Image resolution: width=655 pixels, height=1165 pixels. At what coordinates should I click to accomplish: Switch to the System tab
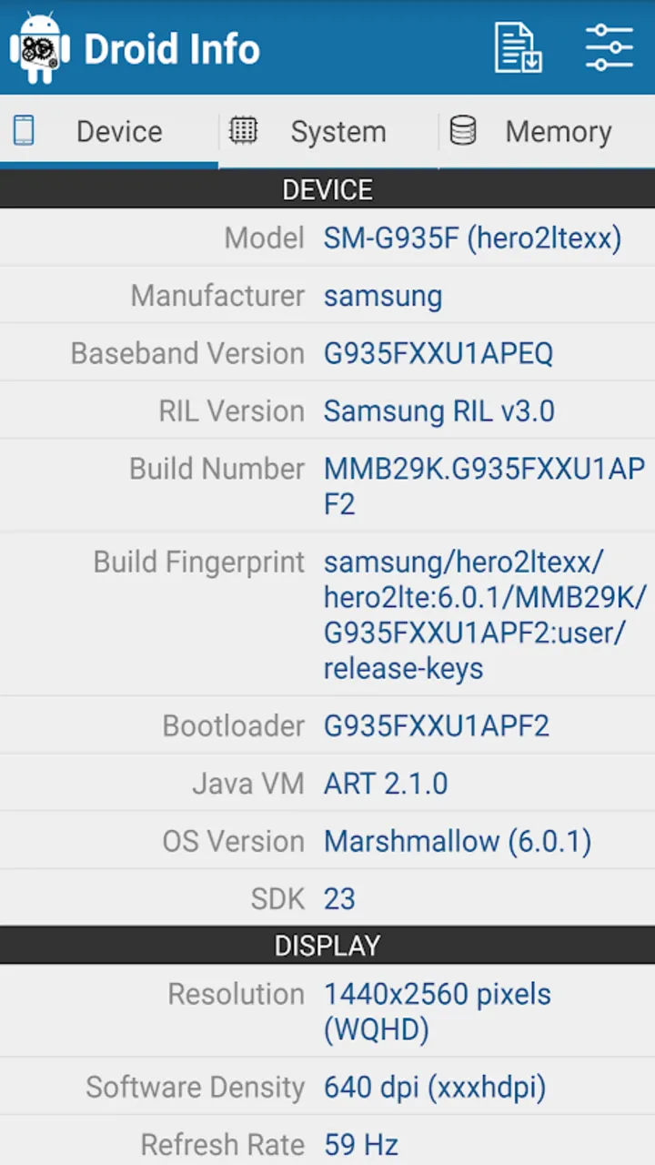[328, 132]
